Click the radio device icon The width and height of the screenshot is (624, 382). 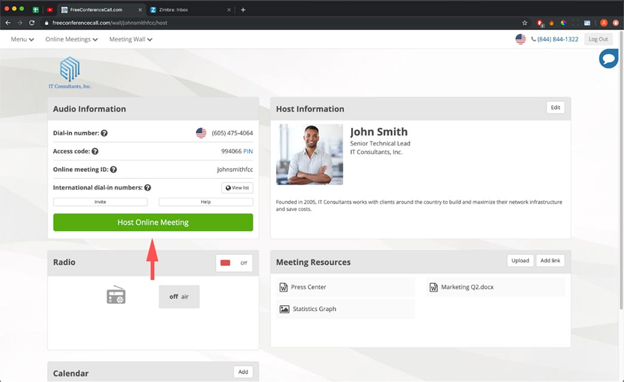[x=116, y=296]
